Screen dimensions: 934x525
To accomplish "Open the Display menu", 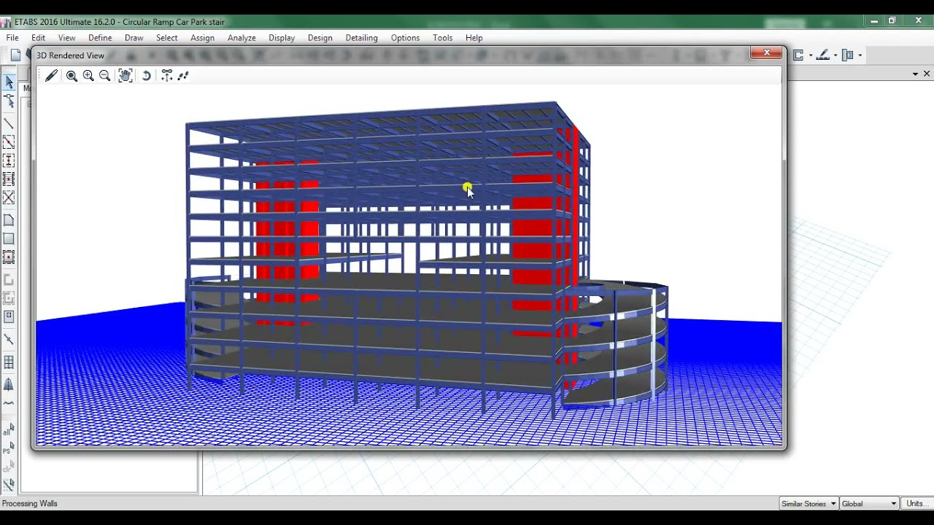I will click(x=282, y=38).
